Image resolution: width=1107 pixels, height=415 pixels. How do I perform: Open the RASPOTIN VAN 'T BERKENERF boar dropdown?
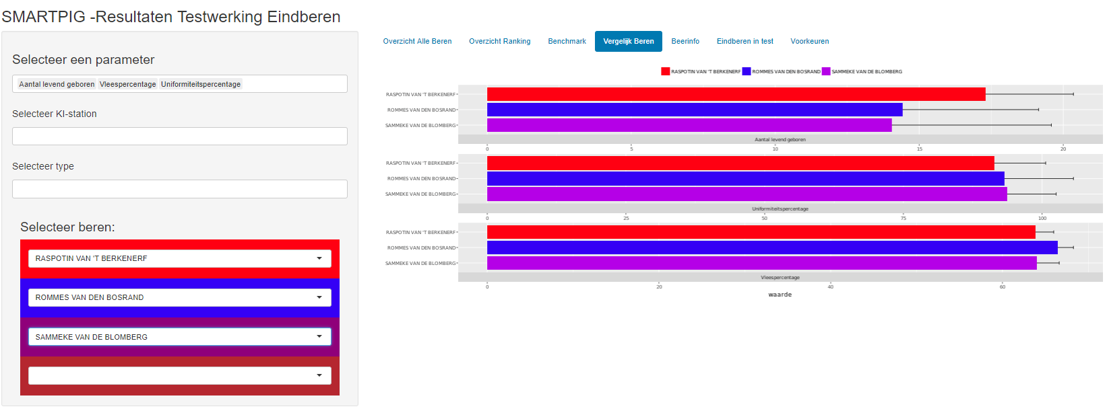pos(180,258)
